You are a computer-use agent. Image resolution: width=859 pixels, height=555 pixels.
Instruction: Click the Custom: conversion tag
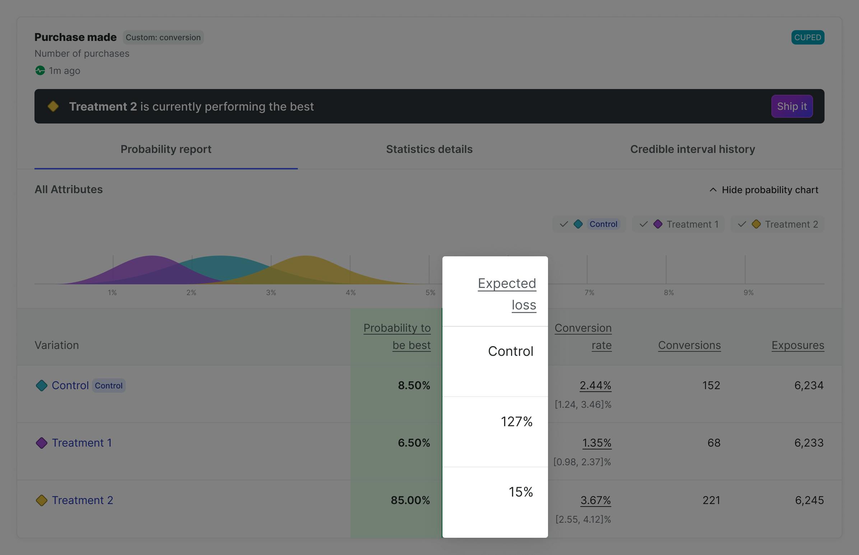pos(163,37)
